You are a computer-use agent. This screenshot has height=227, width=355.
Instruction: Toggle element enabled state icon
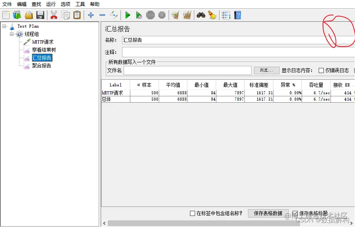coord(113,15)
